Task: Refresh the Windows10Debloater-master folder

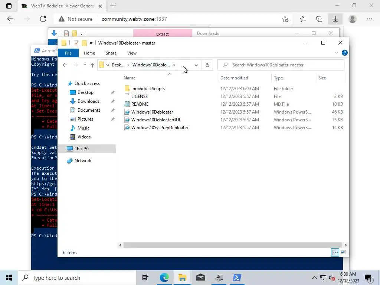Action: (207, 65)
